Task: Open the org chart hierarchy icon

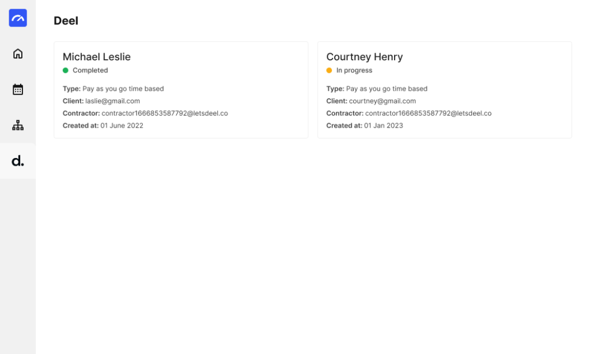Action: [x=18, y=125]
